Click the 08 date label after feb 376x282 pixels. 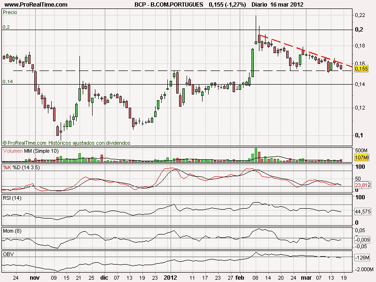(x=256, y=278)
